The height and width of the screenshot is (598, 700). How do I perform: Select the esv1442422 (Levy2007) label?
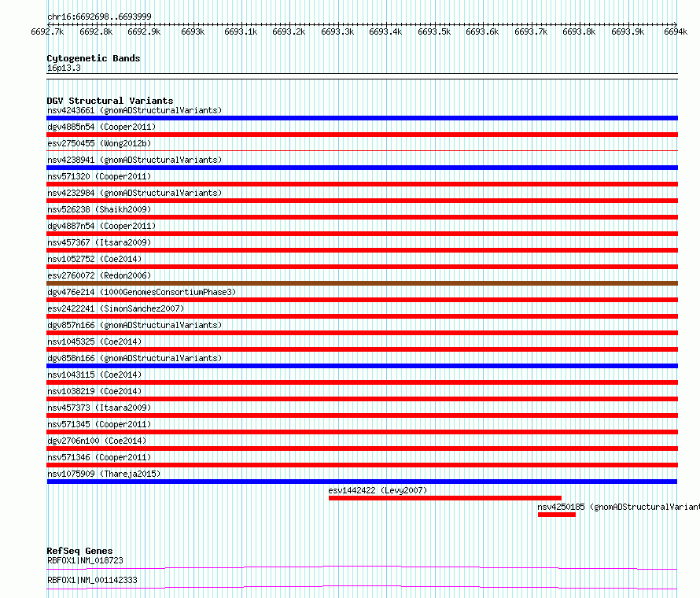click(378, 490)
